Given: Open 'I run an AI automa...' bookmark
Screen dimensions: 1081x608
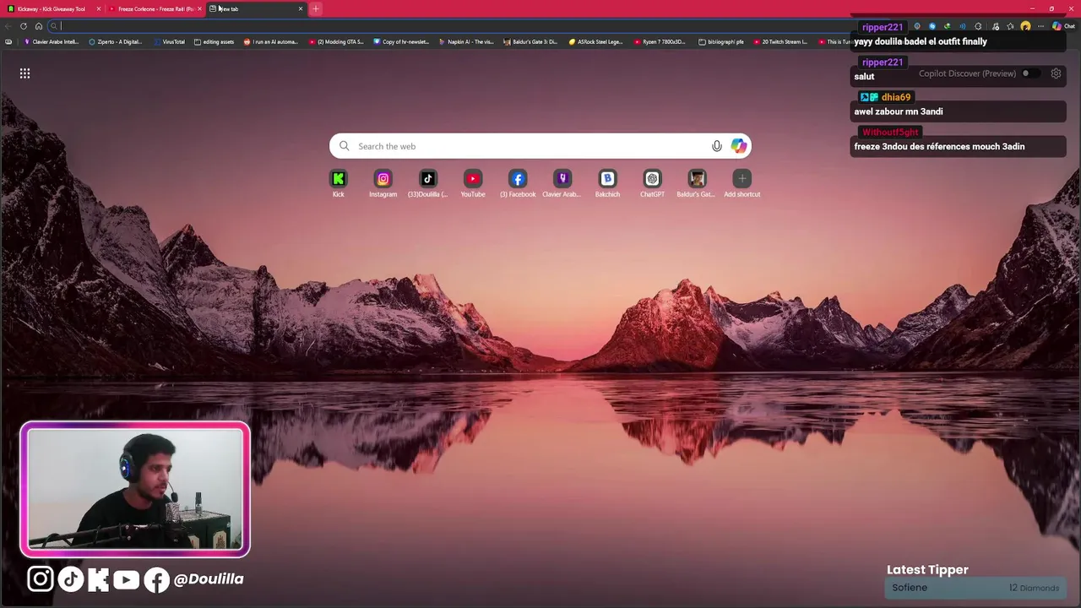Looking at the screenshot, I should (x=271, y=41).
